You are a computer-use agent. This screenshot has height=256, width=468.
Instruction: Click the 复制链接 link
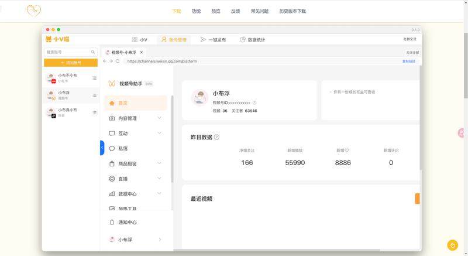click(409, 61)
